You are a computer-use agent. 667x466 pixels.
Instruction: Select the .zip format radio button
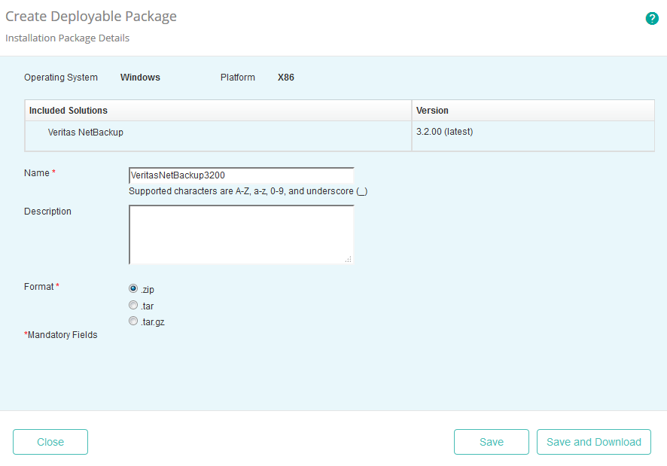click(133, 288)
